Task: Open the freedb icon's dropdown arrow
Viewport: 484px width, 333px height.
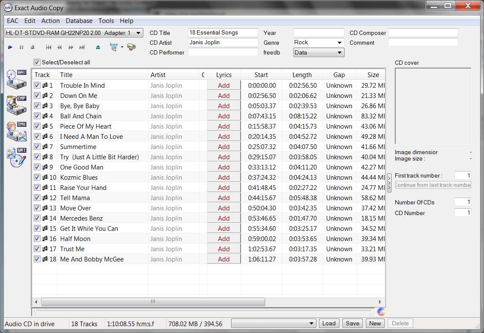Action: point(122,47)
